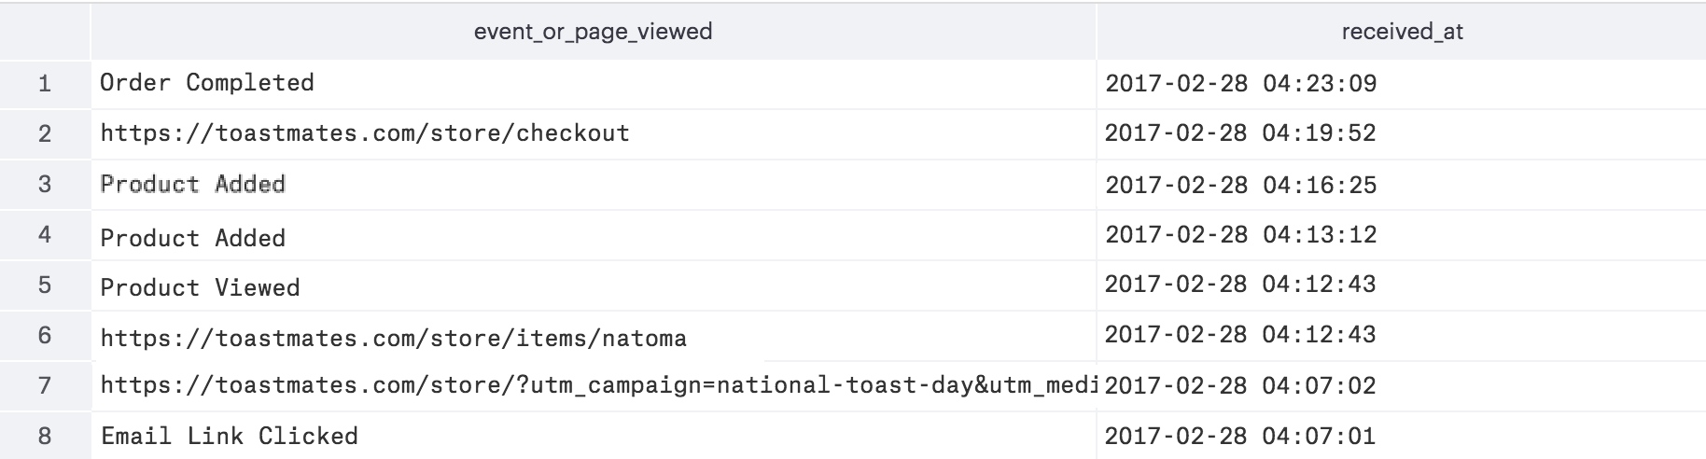1706x459 pixels.
Task: Click the Product Viewed event cell
Action: pyautogui.click(x=201, y=287)
